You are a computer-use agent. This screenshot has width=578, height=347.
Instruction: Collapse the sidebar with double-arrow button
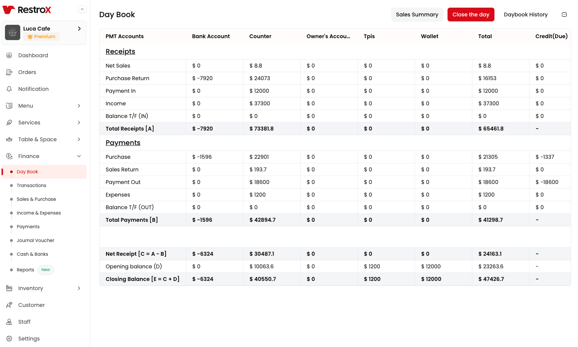point(82,9)
